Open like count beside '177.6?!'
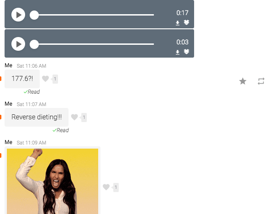This screenshot has width=269, height=214. [x=55, y=79]
